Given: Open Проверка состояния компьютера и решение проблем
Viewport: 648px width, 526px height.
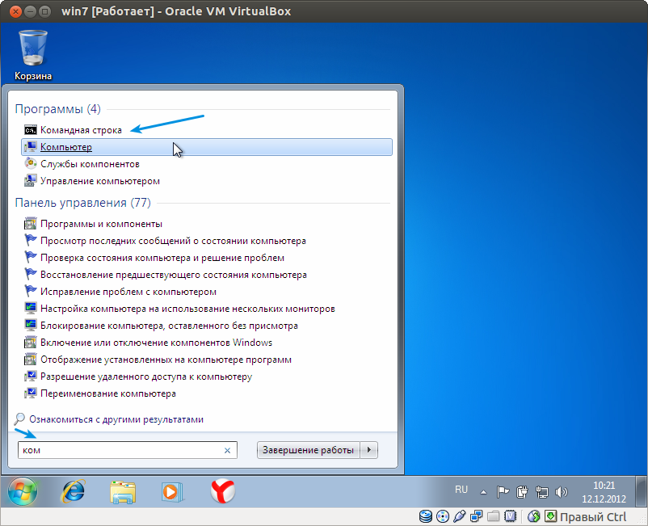Looking at the screenshot, I should click(207, 258).
